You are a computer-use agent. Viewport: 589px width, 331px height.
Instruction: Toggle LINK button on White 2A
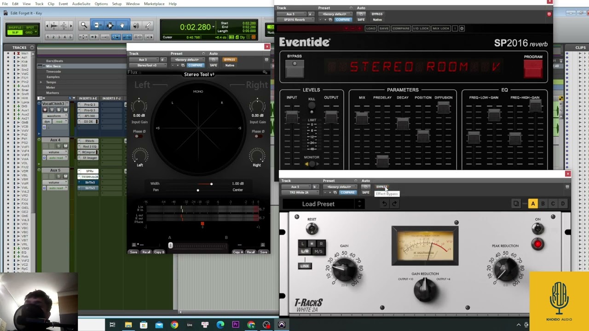(305, 266)
